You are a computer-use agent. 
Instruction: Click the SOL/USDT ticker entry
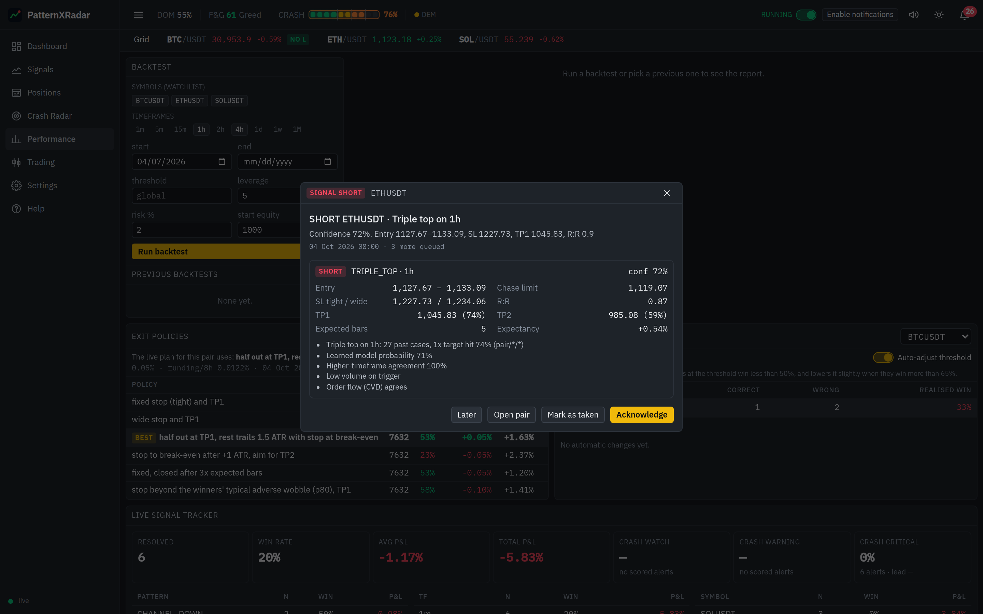point(511,39)
